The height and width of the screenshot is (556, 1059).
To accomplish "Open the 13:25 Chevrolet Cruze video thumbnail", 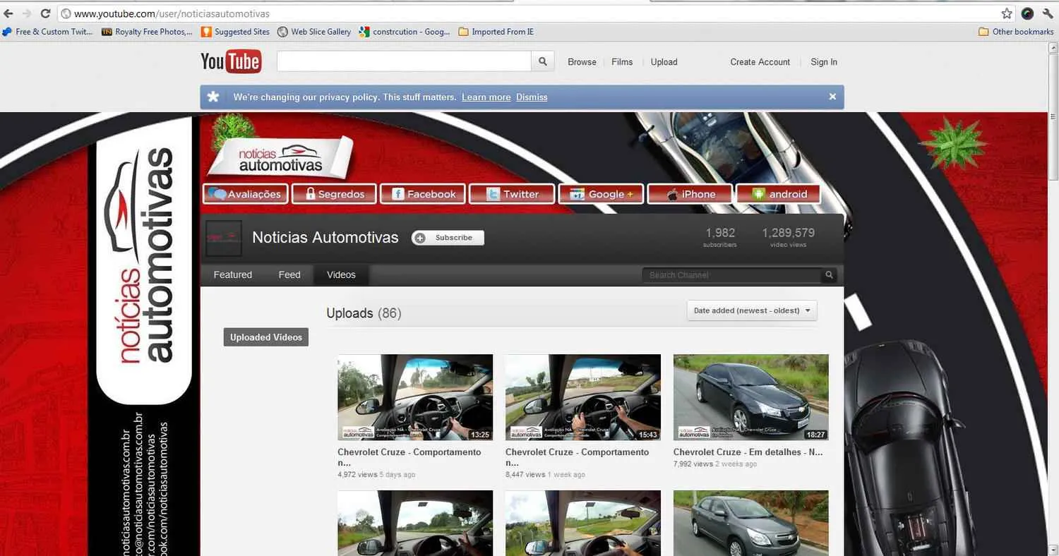I will (x=415, y=397).
